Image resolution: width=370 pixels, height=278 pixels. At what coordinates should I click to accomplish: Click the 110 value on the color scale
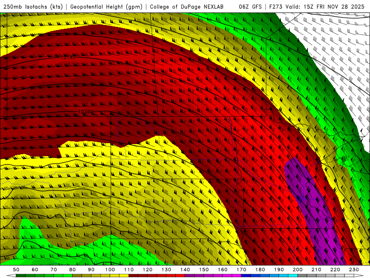coord(129,270)
